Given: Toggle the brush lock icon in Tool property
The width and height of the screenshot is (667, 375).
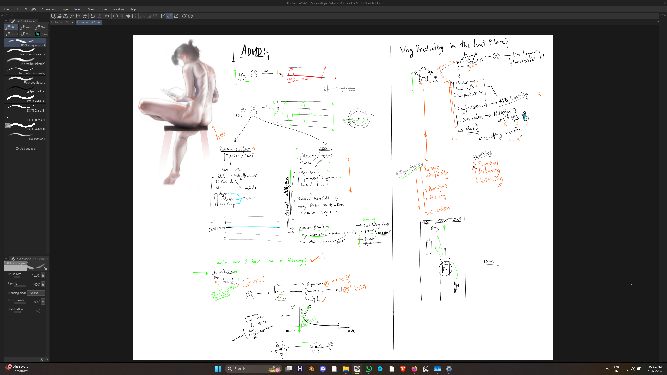Looking at the screenshot, I should coord(46,268).
